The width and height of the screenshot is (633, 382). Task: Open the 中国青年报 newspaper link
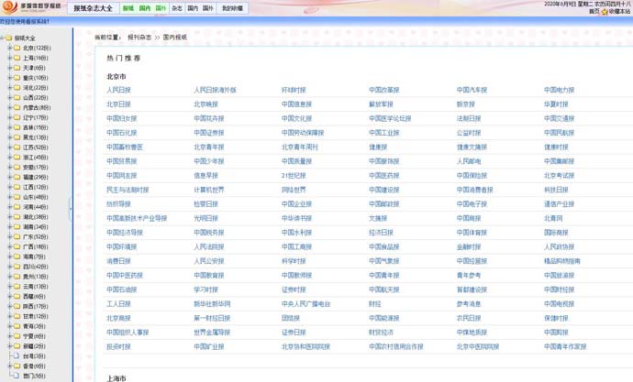tap(383, 275)
